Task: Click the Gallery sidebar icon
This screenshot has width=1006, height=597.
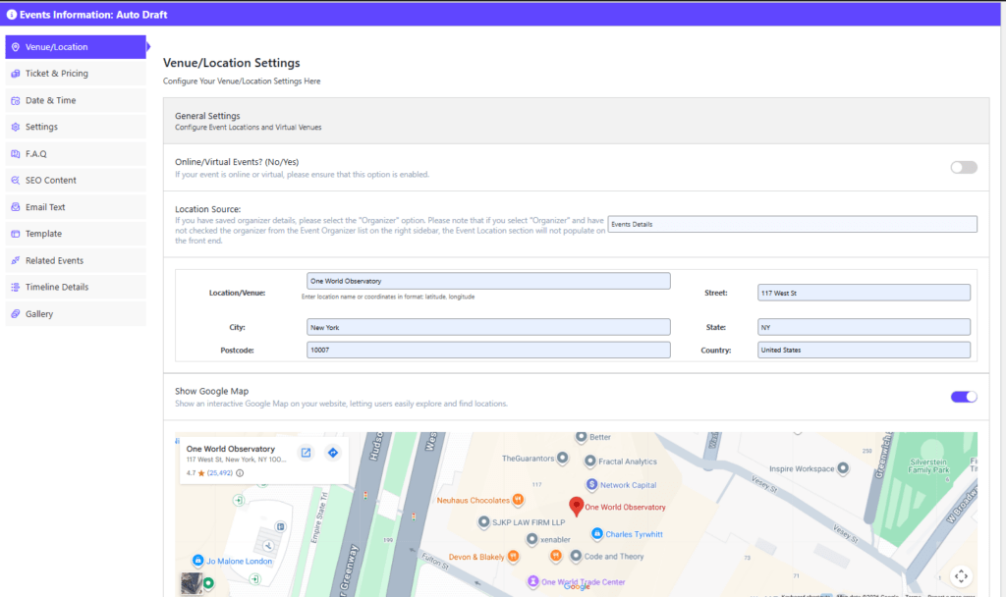Action: click(16, 313)
